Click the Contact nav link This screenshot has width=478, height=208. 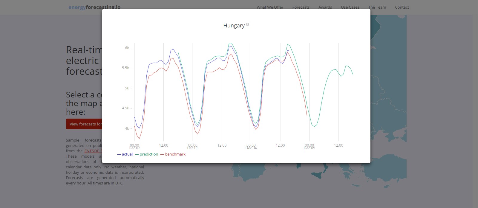(402, 7)
